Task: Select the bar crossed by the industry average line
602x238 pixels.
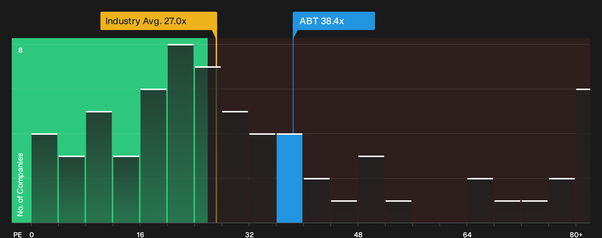Action: coord(208,145)
